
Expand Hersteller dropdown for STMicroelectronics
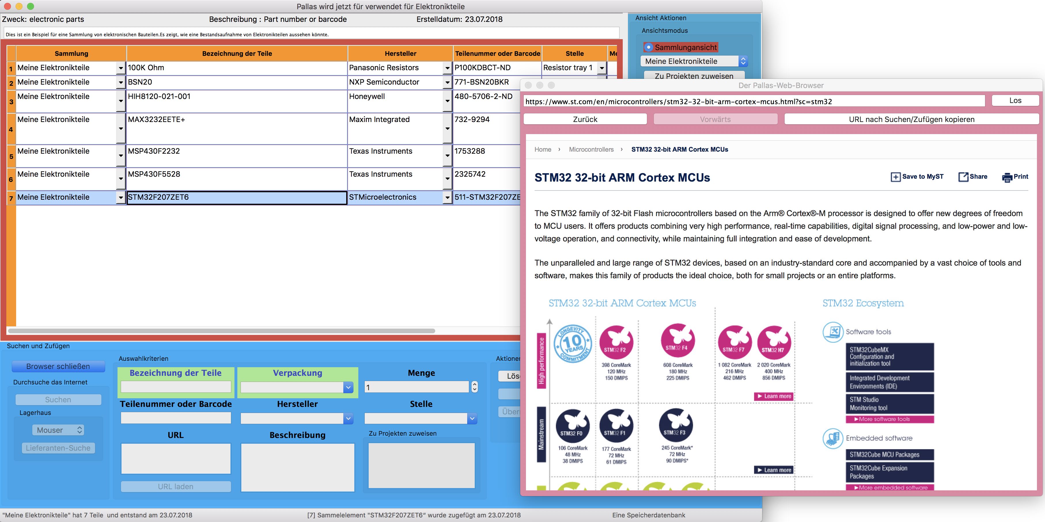point(447,198)
